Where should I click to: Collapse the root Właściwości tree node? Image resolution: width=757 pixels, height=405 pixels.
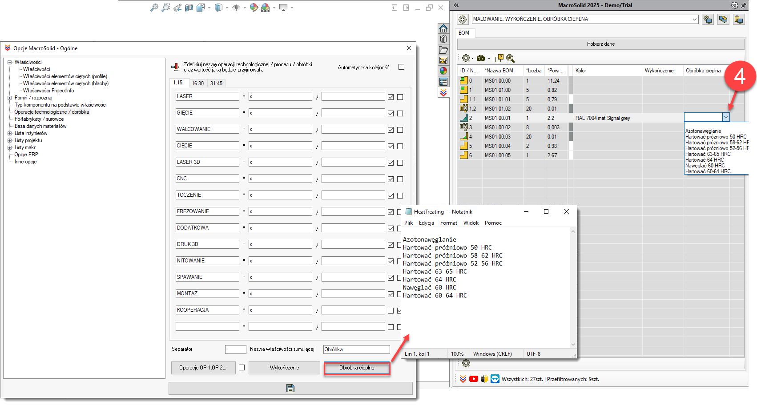coord(10,62)
